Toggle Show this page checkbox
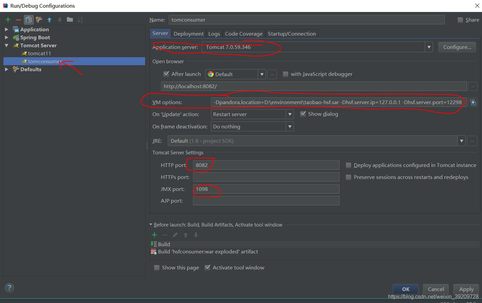The width and height of the screenshot is (482, 303). click(156, 268)
